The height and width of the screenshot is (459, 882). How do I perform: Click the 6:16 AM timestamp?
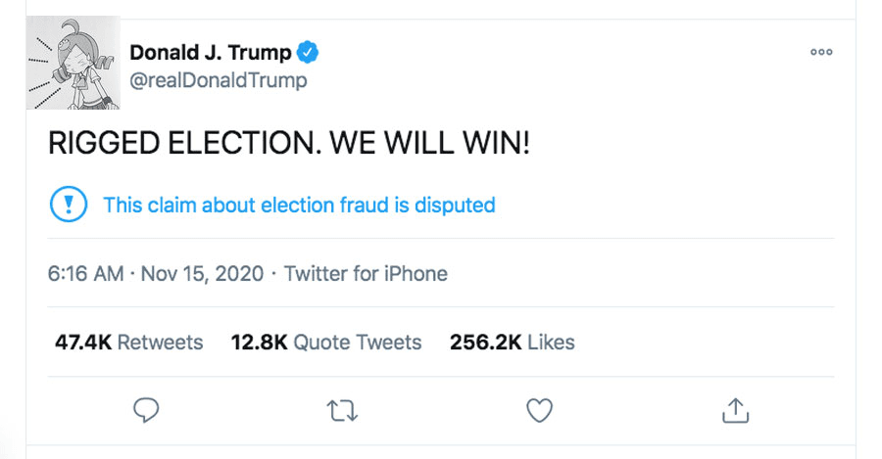pos(85,274)
